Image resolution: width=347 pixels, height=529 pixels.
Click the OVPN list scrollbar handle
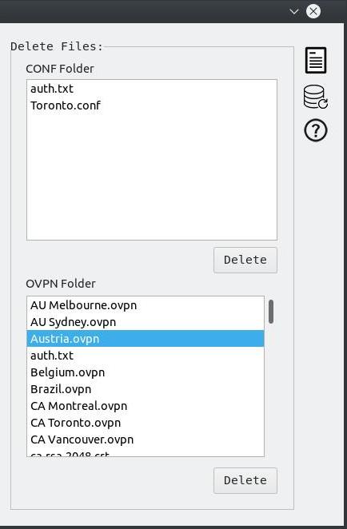271,312
